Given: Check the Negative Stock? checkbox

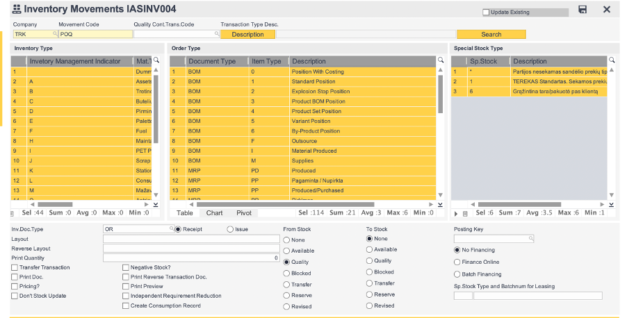Looking at the screenshot, I should 126,267.
